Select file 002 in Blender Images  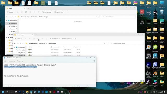click(31, 52)
